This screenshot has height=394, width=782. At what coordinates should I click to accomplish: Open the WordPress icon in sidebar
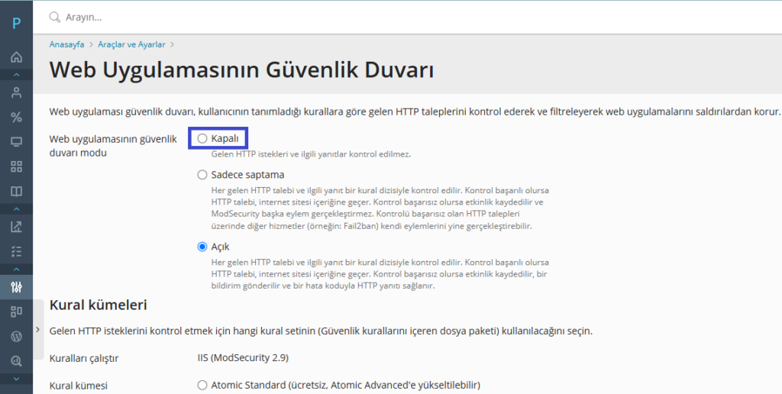click(x=16, y=336)
